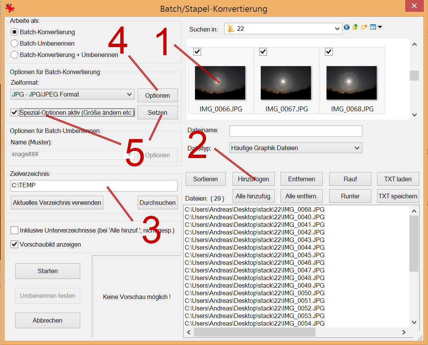
Task: Uncheck Spezial-Optionen aktiv checkbox
Action: pyautogui.click(x=14, y=112)
